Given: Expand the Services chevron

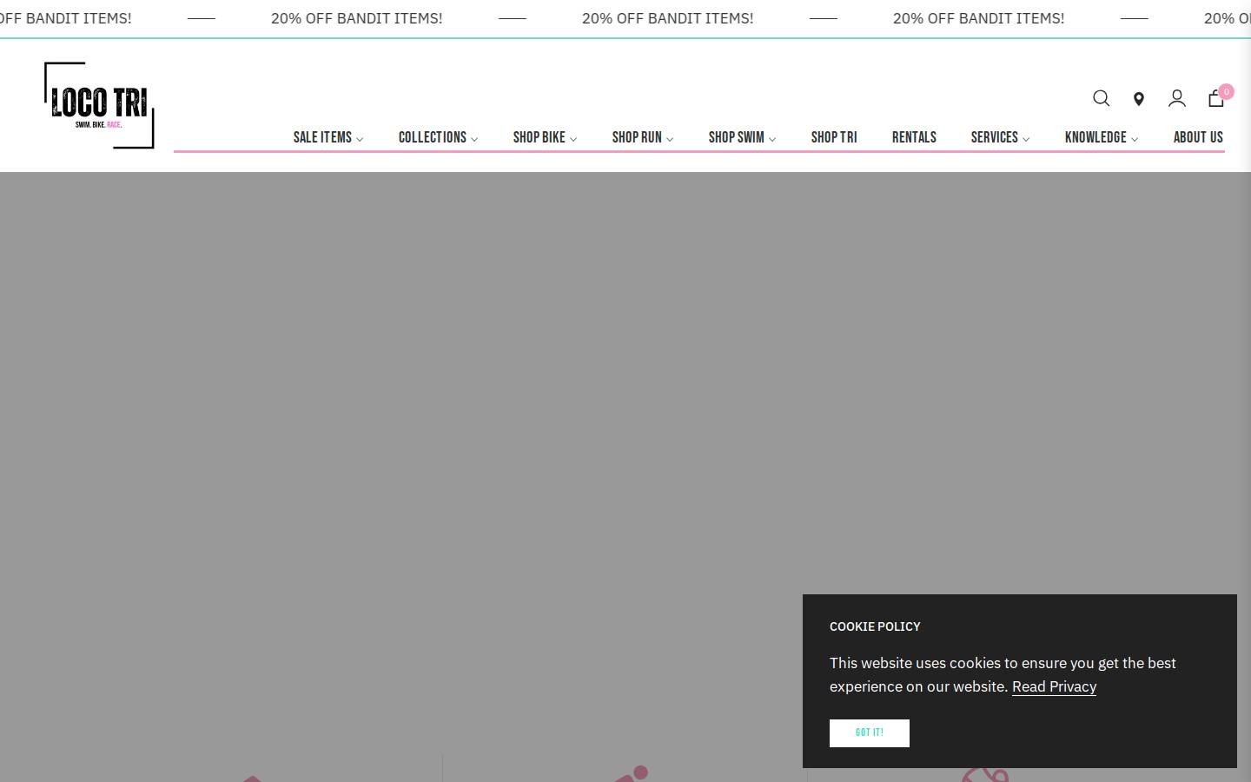Looking at the screenshot, I should click(1026, 139).
